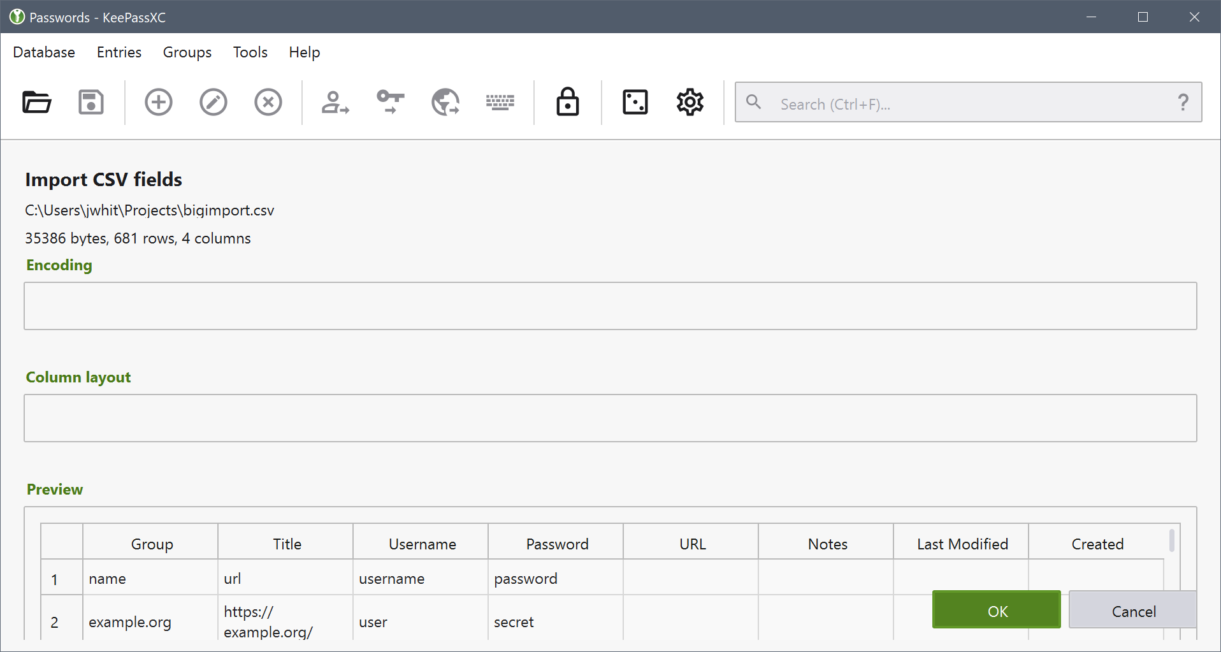Confirm import with OK
Viewport: 1221px width, 652px height.
(x=996, y=610)
